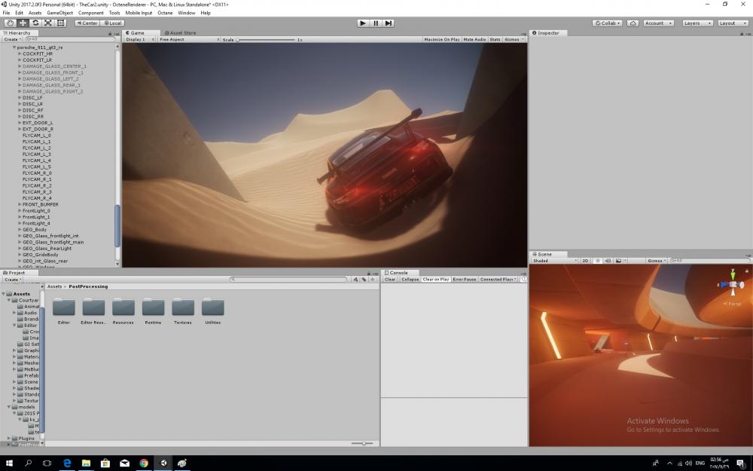This screenshot has height=471, width=753.
Task: Disable Clear on Play in Console
Action: pyautogui.click(x=435, y=279)
